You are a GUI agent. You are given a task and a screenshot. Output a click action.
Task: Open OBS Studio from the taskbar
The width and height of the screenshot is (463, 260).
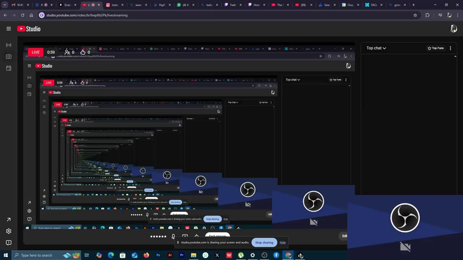coord(264,255)
